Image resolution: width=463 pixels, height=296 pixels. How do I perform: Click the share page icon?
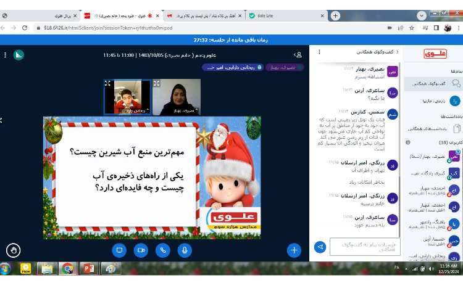click(401, 28)
